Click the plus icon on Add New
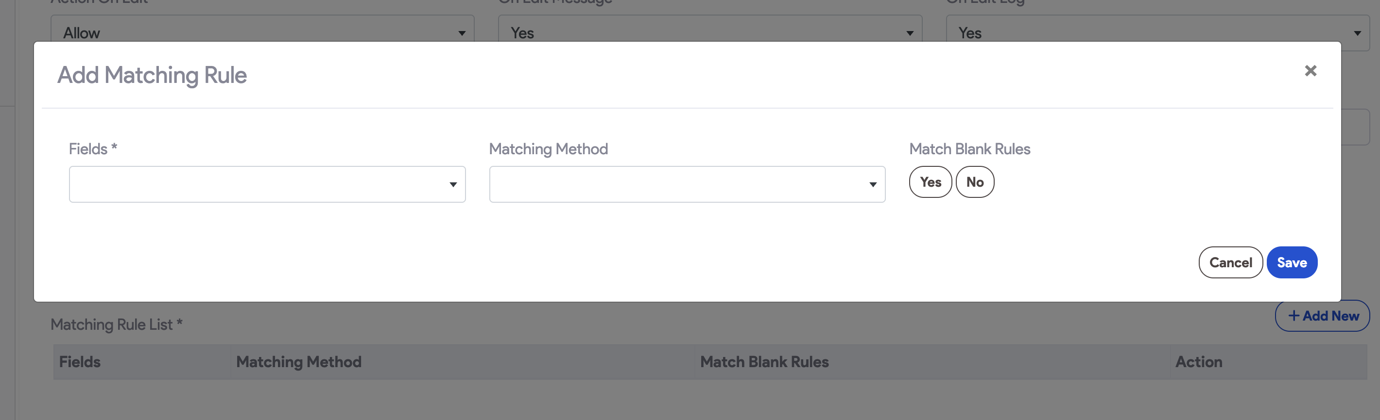 1295,316
